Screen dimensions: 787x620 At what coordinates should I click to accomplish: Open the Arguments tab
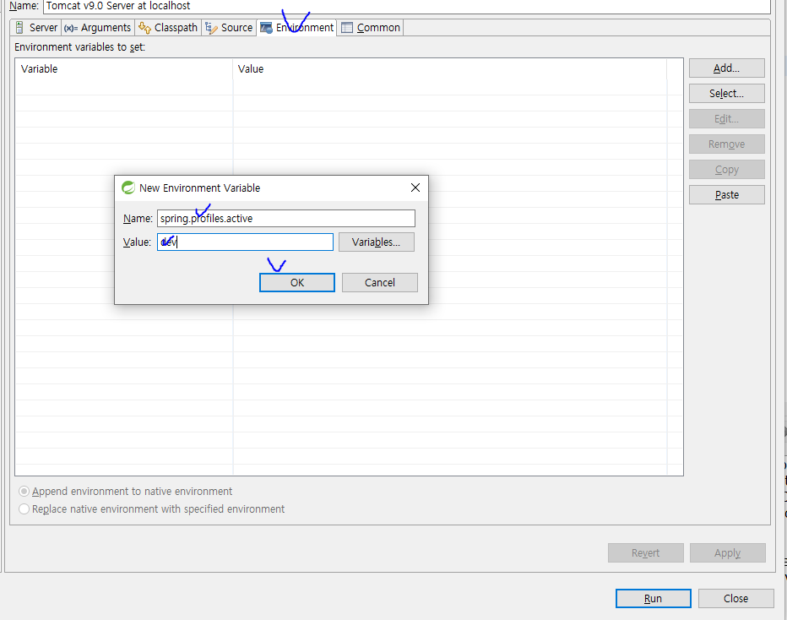(x=98, y=28)
